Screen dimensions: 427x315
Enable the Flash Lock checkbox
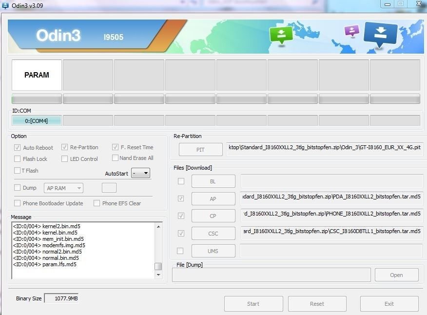(17, 158)
